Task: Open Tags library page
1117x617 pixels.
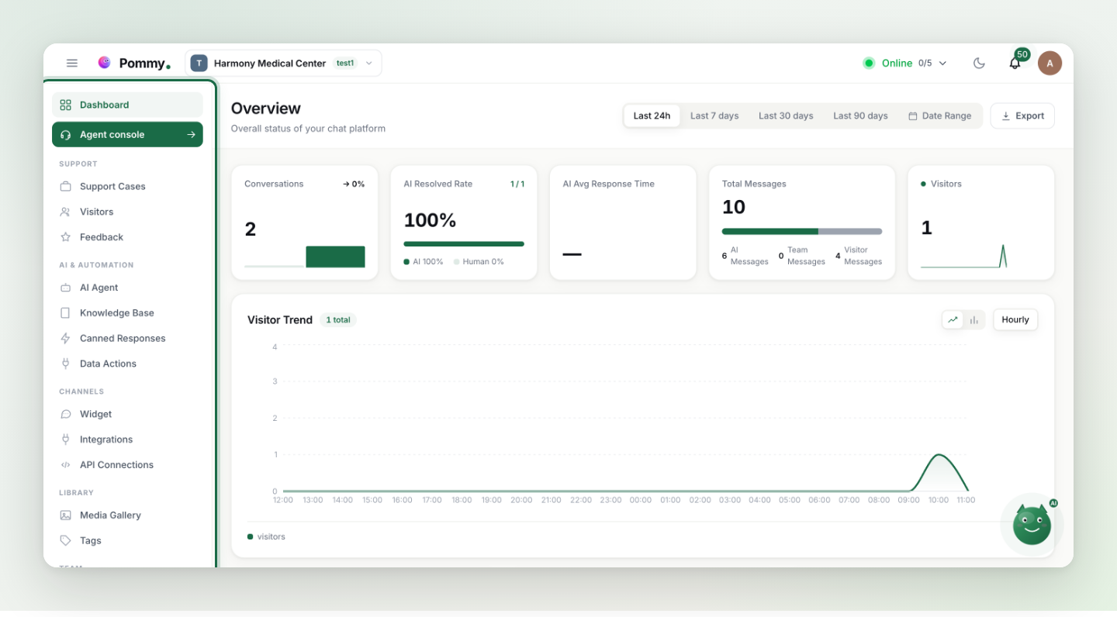Action: (x=127, y=541)
